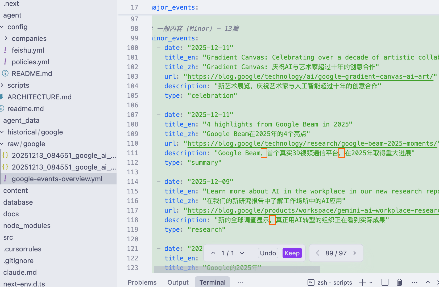Viewport: 439px width, 287px height.
Task: Expand the companies folder
Action: [x=6, y=39]
